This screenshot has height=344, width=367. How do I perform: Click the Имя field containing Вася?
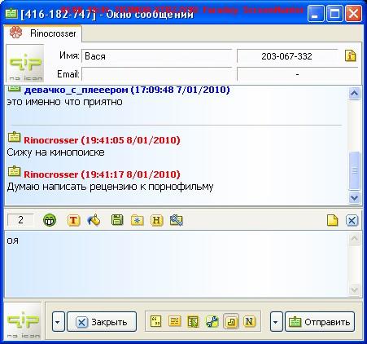157,56
